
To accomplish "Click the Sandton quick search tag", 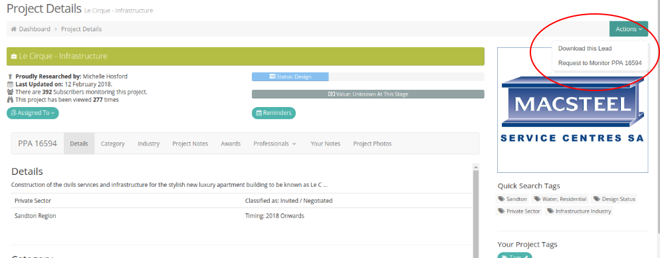I will pos(512,199).
